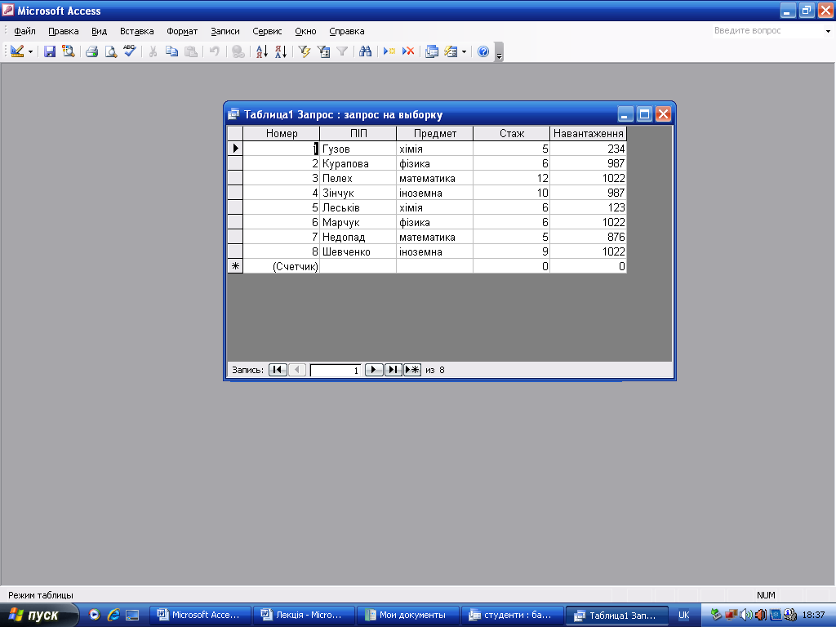Screen dimensions: 836x627
Task: Open the Вид menu
Action: coord(99,31)
